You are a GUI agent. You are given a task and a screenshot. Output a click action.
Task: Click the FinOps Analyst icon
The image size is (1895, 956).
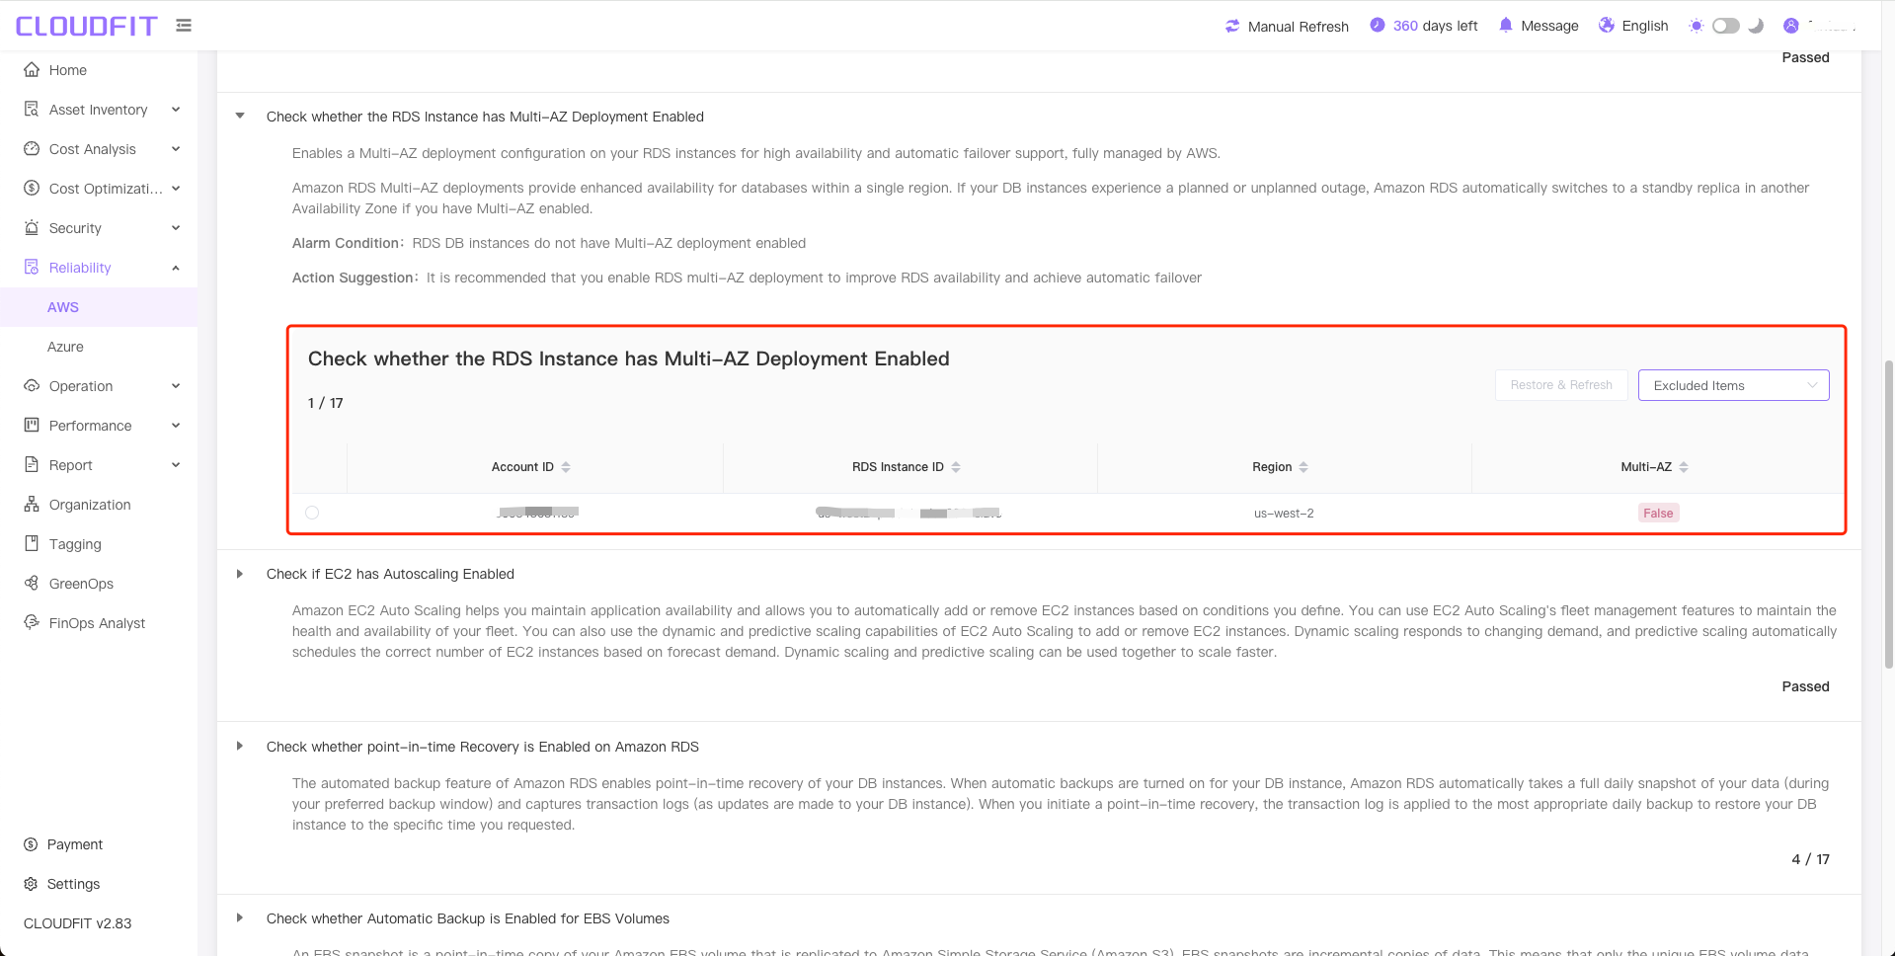coord(32,623)
